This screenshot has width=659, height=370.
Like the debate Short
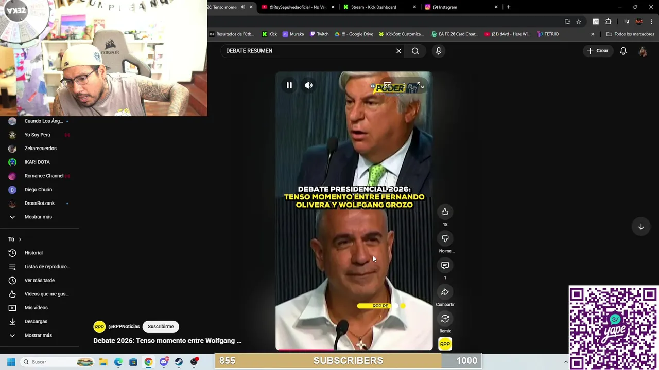coord(445,212)
